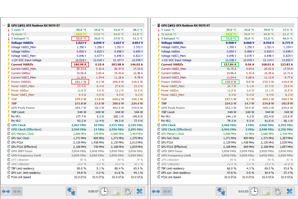
Task: Click the 140.9 W Power VddGfx value, right window
Action: (x=230, y=82)
